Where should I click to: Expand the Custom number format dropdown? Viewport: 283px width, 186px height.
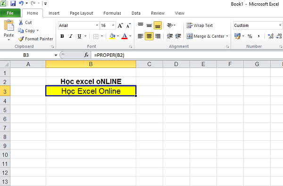280,25
